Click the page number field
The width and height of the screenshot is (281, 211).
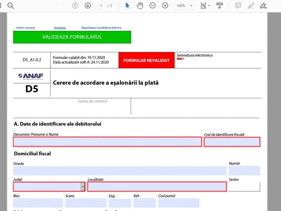tap(101, 6)
